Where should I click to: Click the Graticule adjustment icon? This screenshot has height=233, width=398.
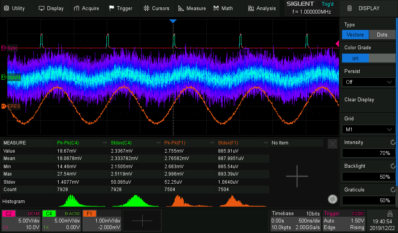coord(393,190)
